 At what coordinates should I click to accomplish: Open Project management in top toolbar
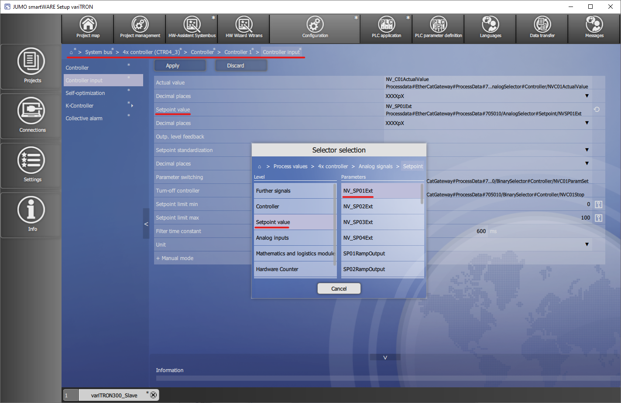click(x=140, y=28)
